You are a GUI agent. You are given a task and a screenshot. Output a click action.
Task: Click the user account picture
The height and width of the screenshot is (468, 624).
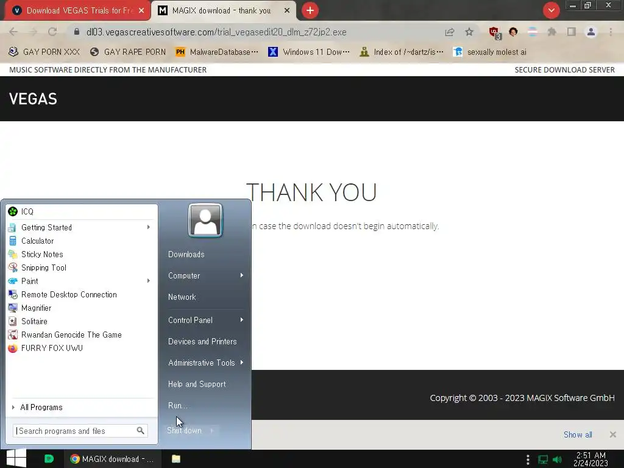(x=205, y=220)
